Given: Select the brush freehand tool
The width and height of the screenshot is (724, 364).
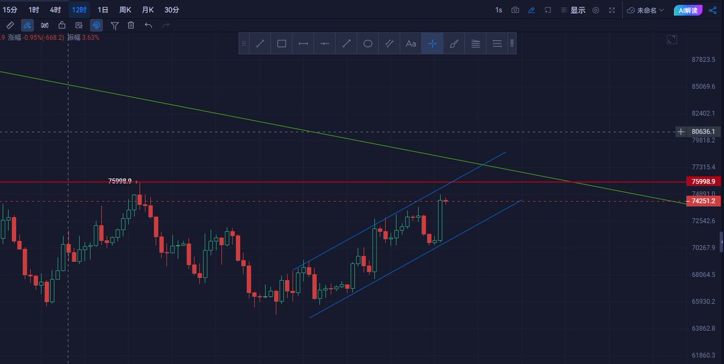Looking at the screenshot, I should (454, 44).
